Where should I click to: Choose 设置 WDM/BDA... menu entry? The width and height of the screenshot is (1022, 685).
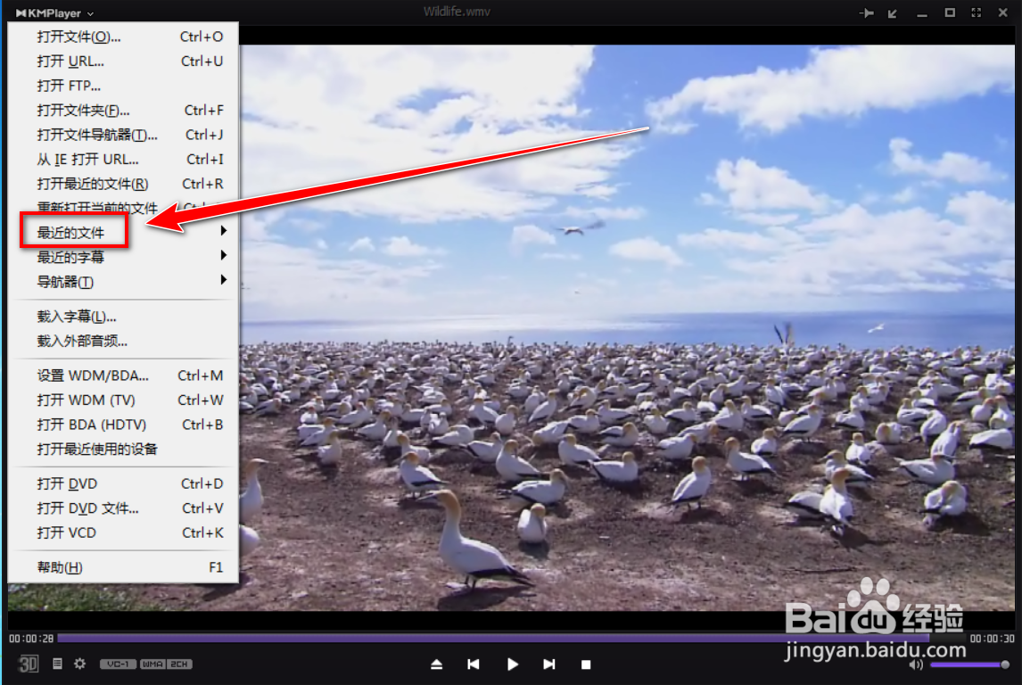(x=124, y=376)
